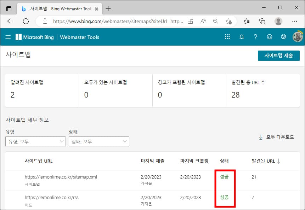The width and height of the screenshot is (305, 210).
Task: Open the notifications bell
Action: pos(241,37)
